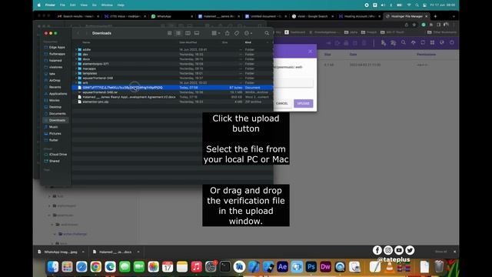Select the highlighted 87 bytes Document file
492x277 pixels.
click(x=172, y=88)
